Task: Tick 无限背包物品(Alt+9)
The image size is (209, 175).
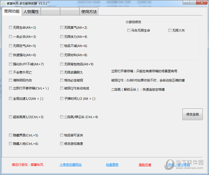Action: coord(62,64)
